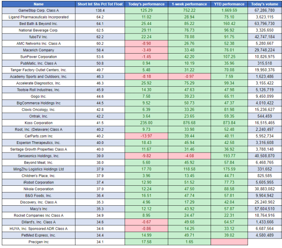Screen dimensions: 282x248
Task: Click the SunPower Corporation name cell
Action: point(39,57)
